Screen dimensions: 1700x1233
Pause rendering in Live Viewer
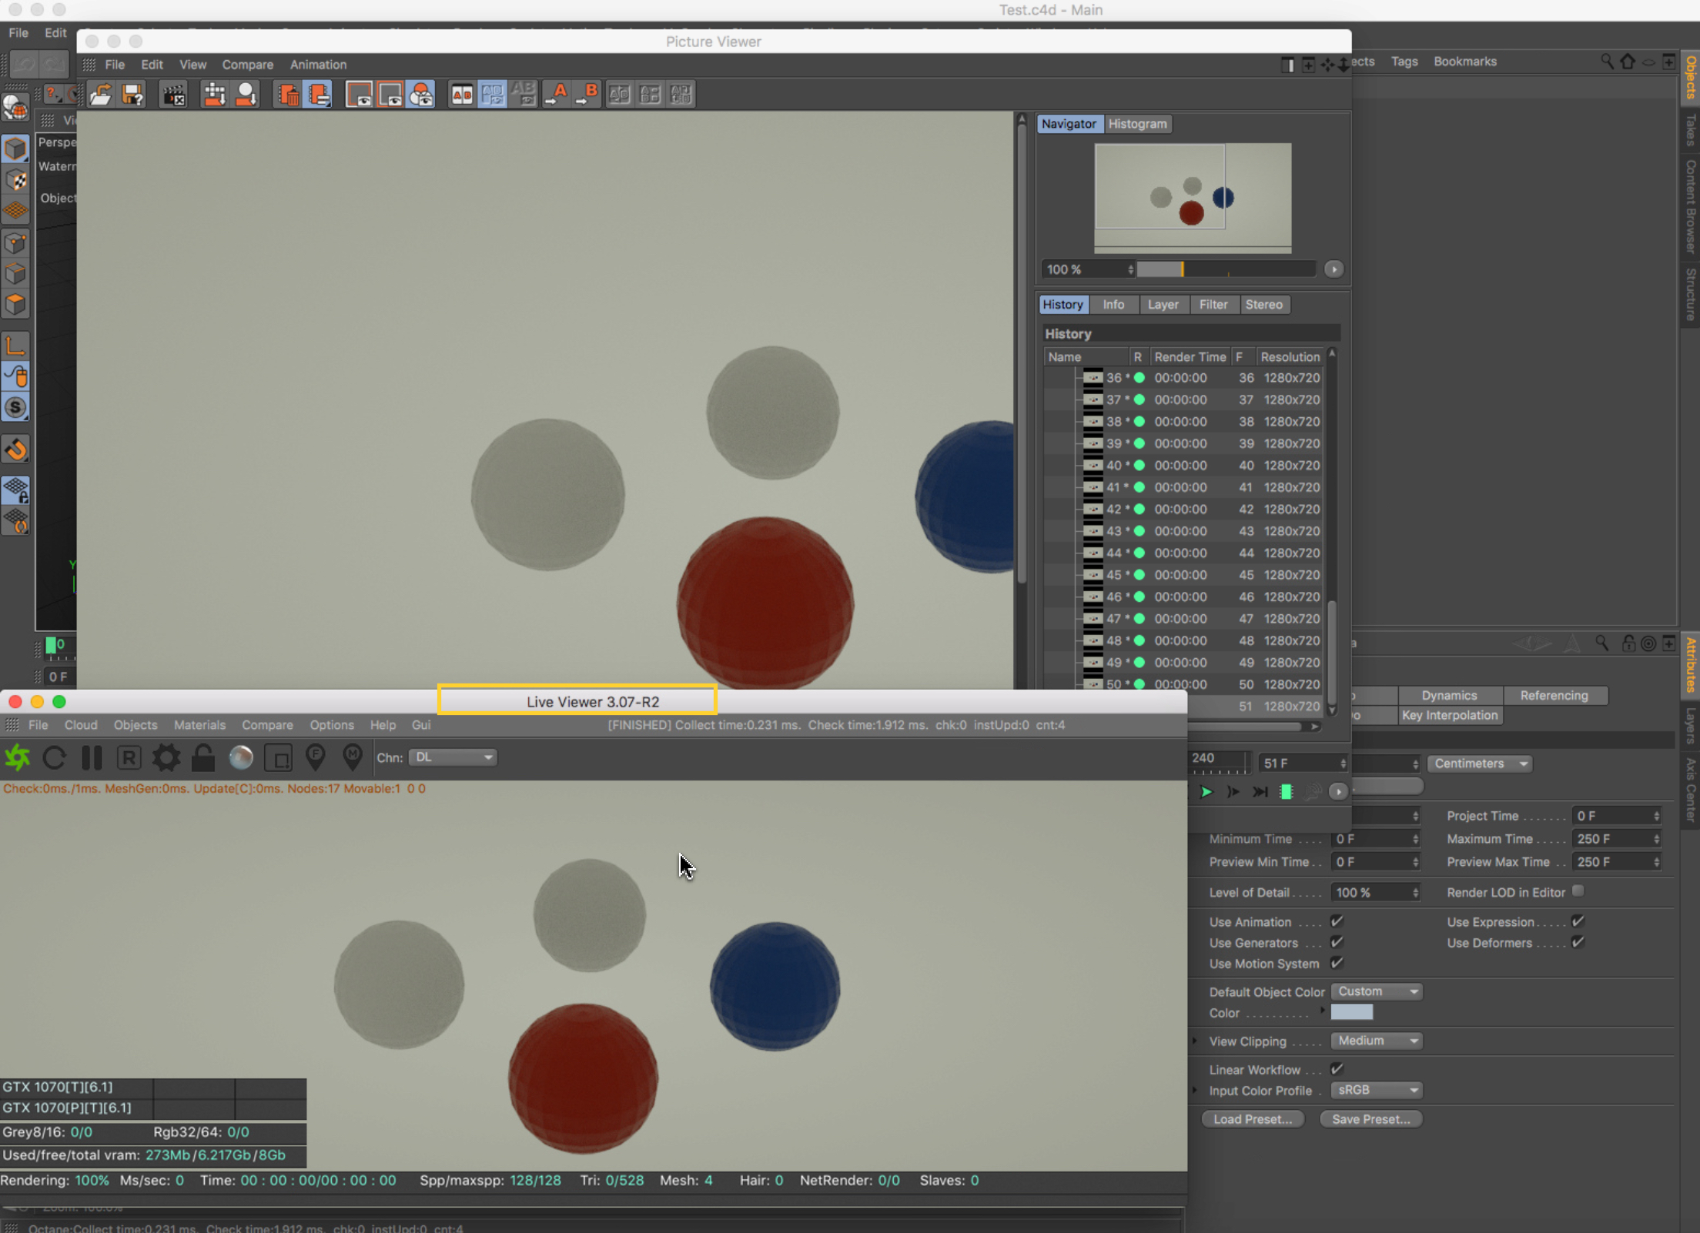[92, 758]
